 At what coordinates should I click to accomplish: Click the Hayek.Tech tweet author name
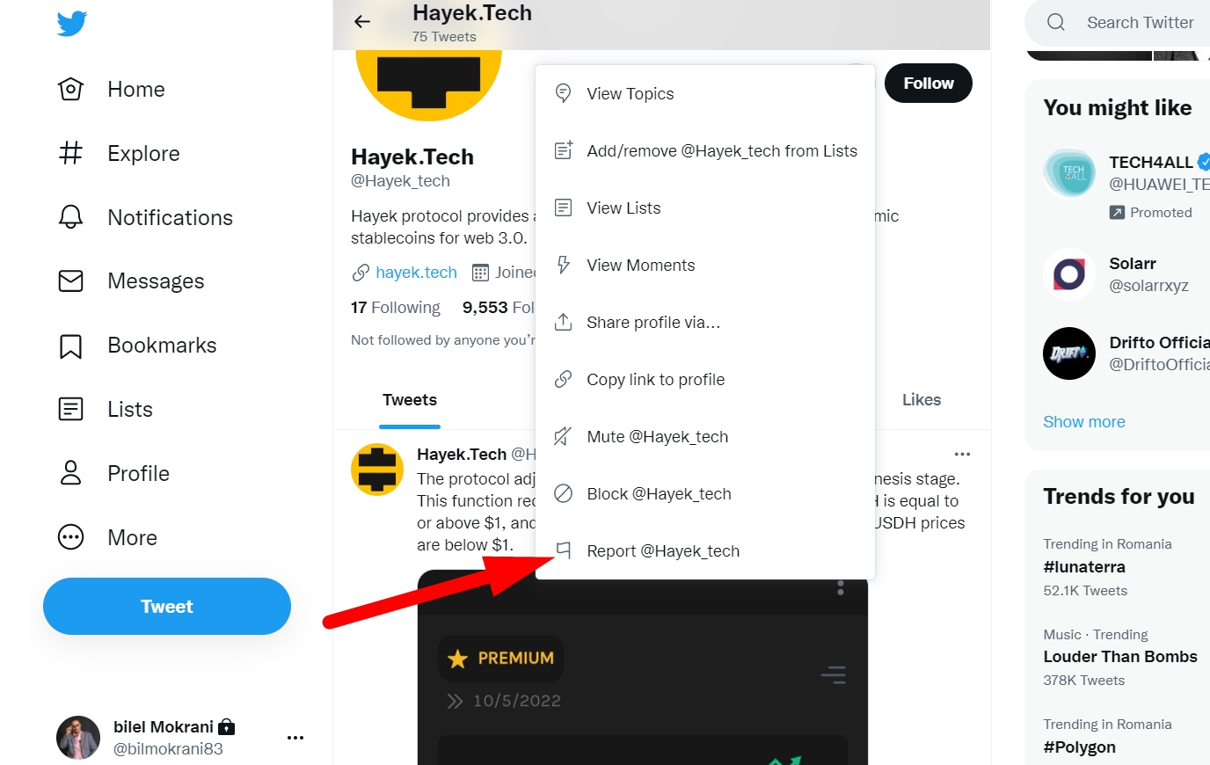[462, 455]
